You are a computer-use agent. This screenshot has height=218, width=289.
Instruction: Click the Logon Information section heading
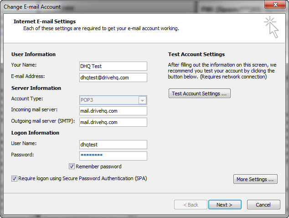coord(35,133)
